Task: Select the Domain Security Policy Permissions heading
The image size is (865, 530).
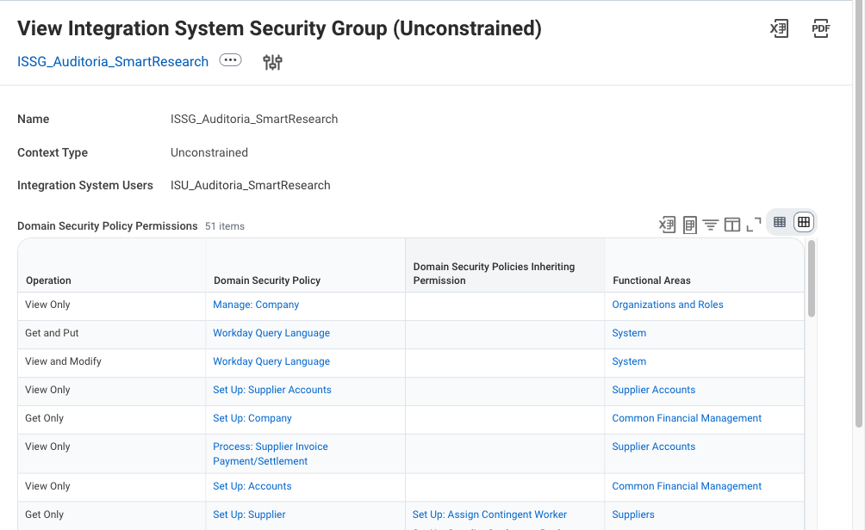Action: click(x=107, y=226)
